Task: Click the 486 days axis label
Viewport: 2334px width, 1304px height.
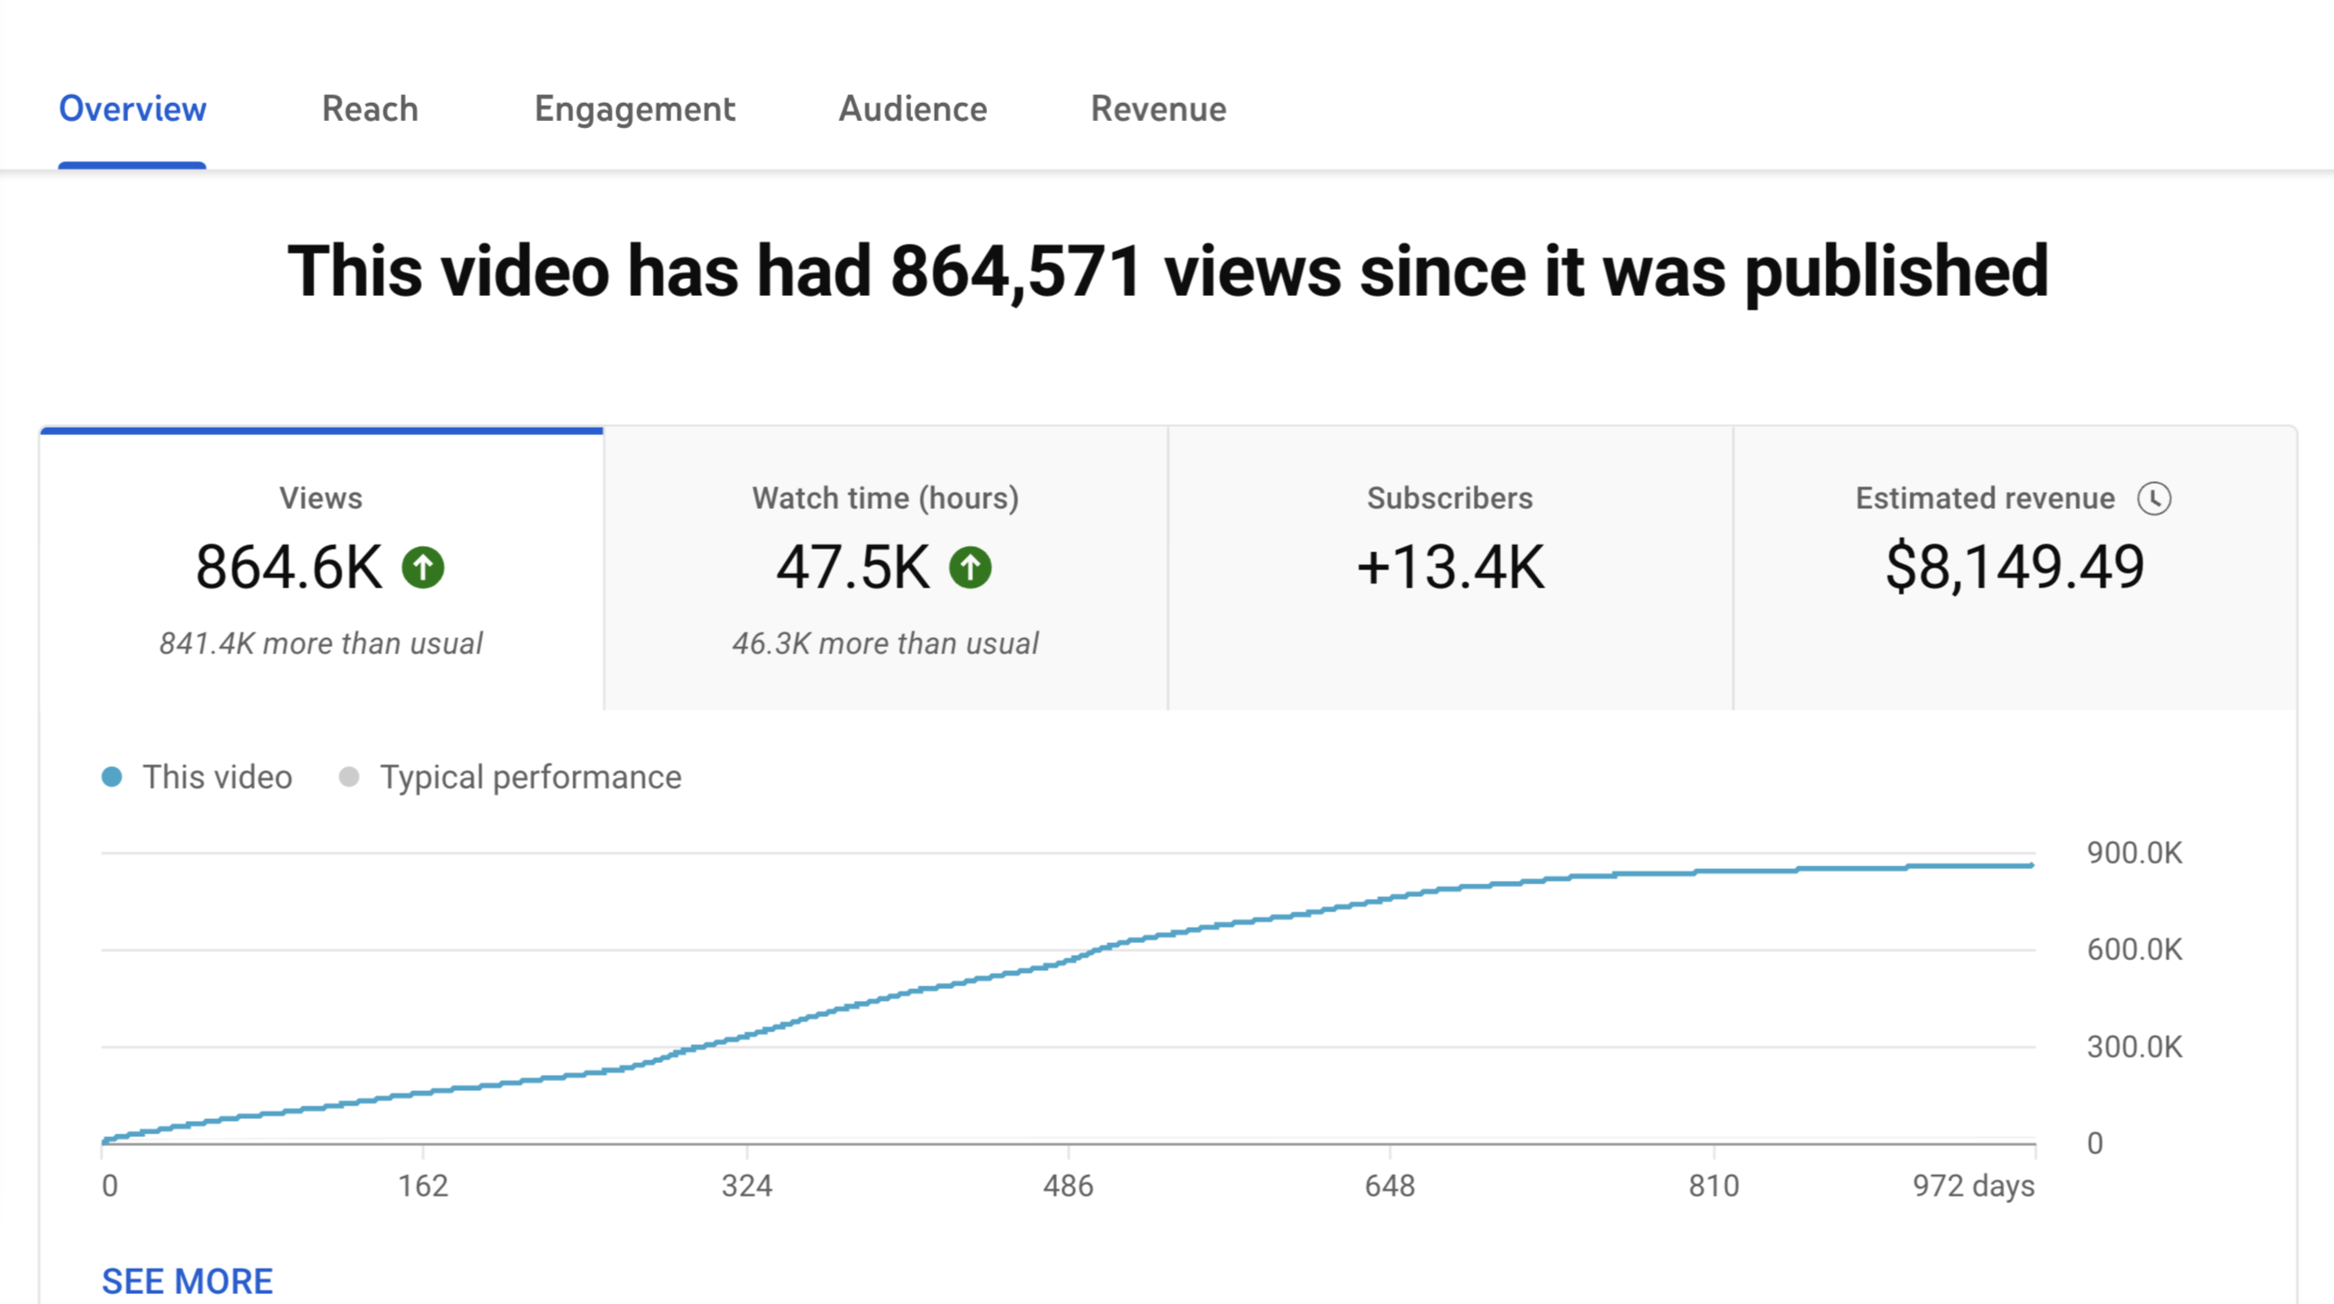Action: (1067, 1185)
